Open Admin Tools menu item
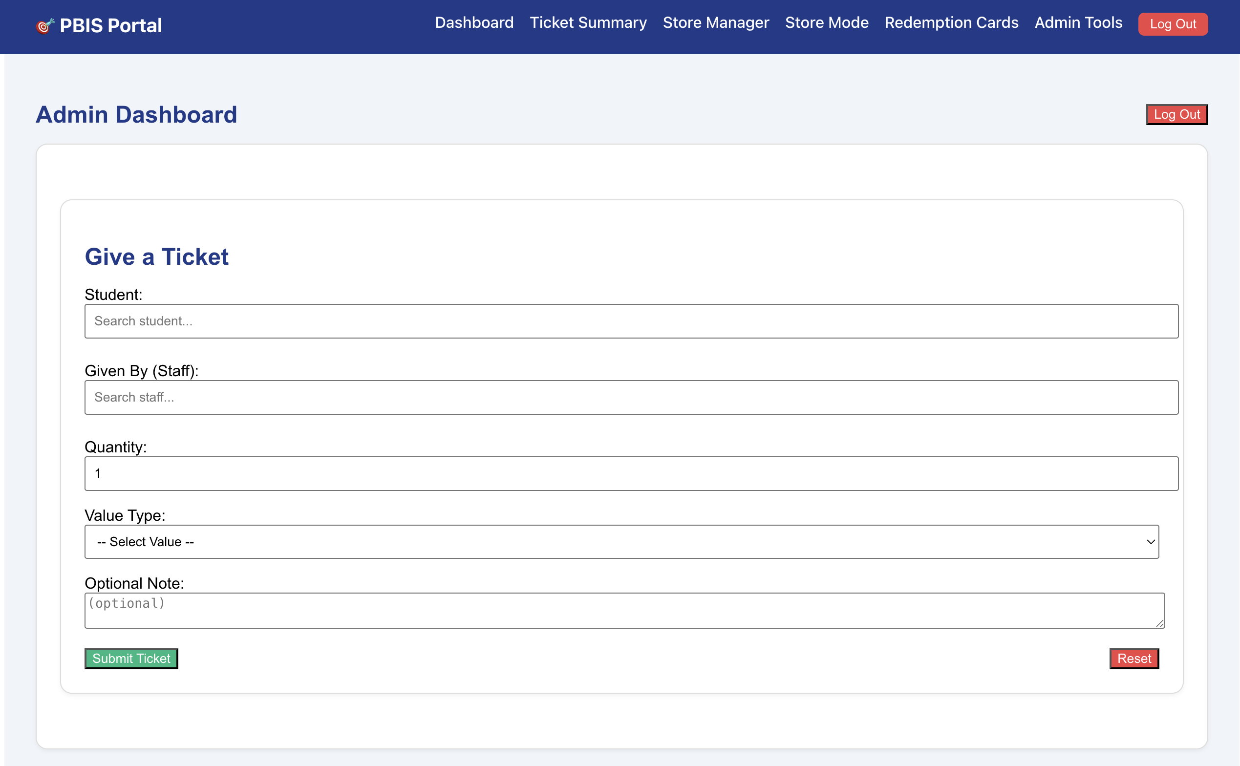This screenshot has height=766, width=1240. click(x=1078, y=23)
